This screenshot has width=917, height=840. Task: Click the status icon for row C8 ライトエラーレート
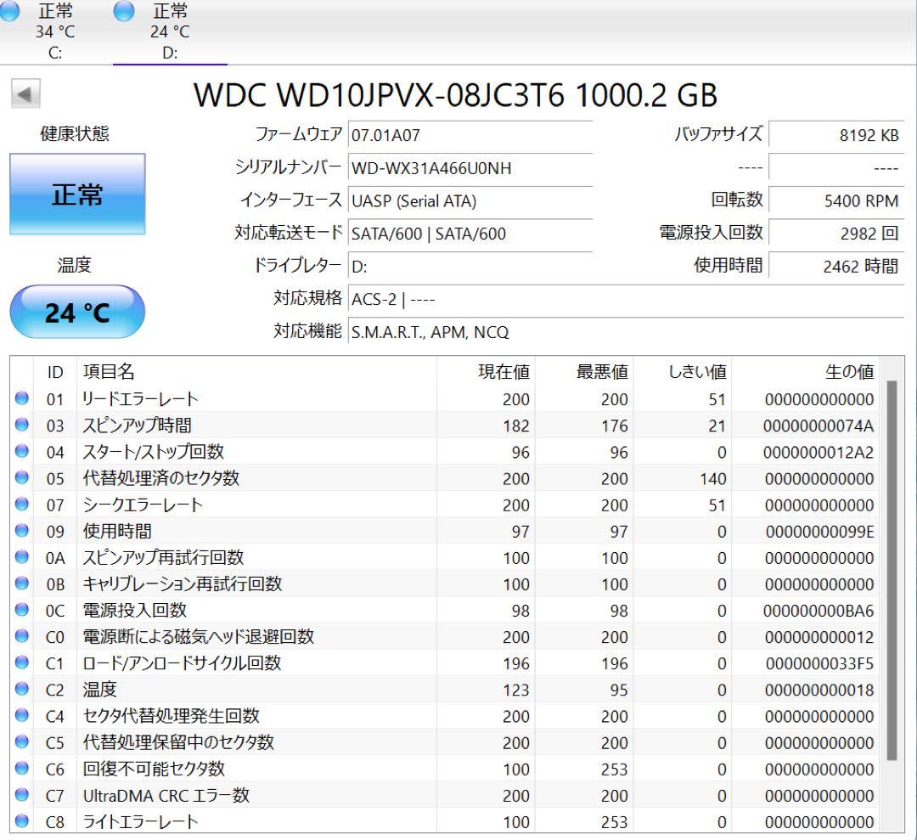pos(21,820)
